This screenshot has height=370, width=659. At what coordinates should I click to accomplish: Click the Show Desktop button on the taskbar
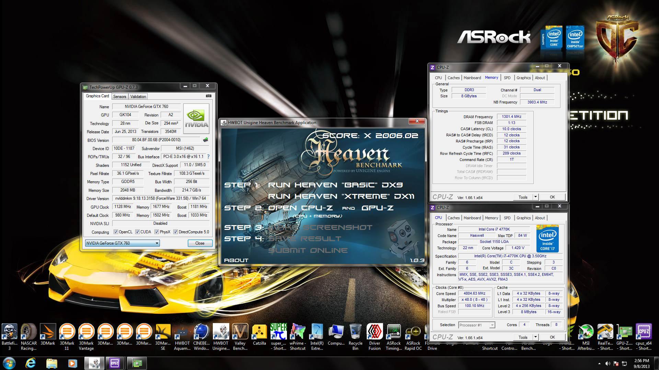(656, 363)
